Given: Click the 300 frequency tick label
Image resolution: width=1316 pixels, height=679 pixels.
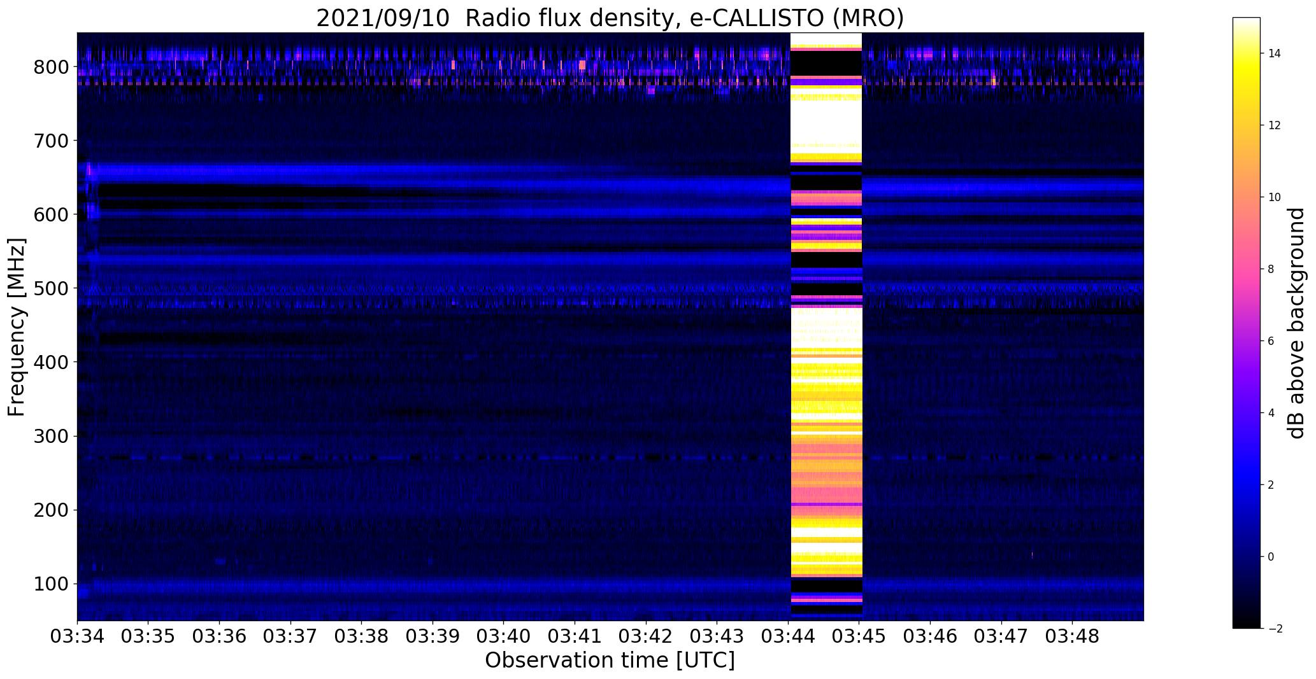Looking at the screenshot, I should [x=51, y=436].
